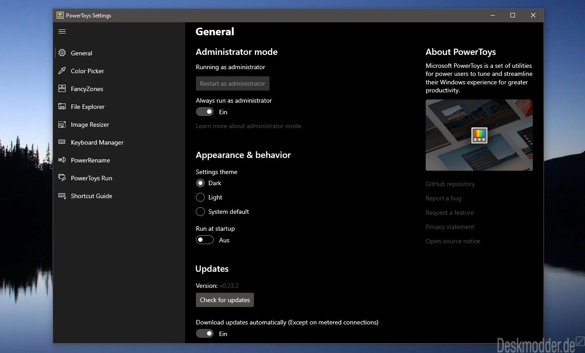The height and width of the screenshot is (353, 585).
Task: Click the File Explorer sidebar icon
Action: [62, 106]
